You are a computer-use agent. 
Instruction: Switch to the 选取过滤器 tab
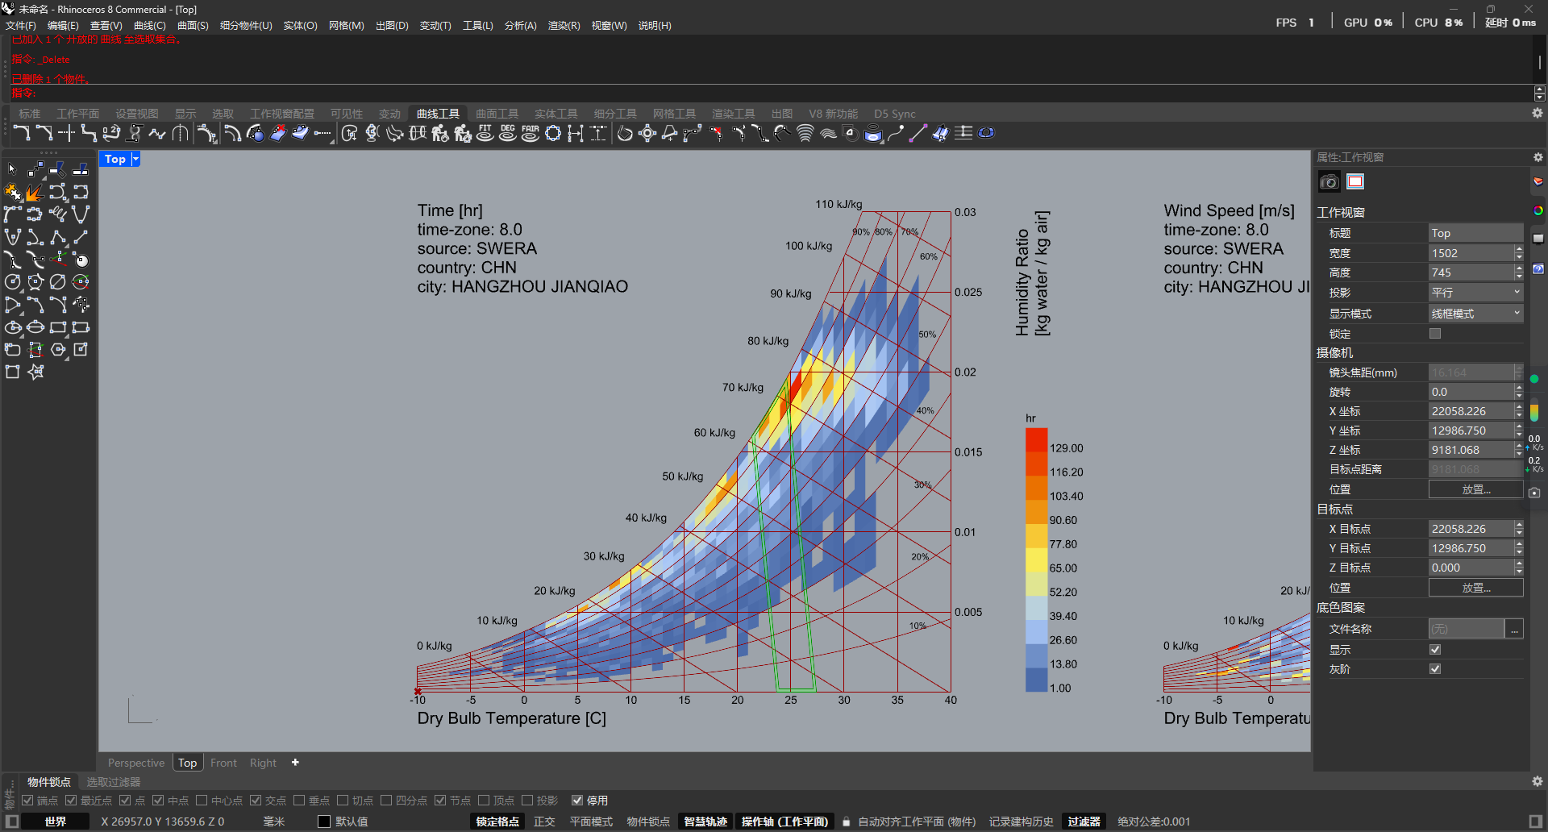click(x=114, y=782)
